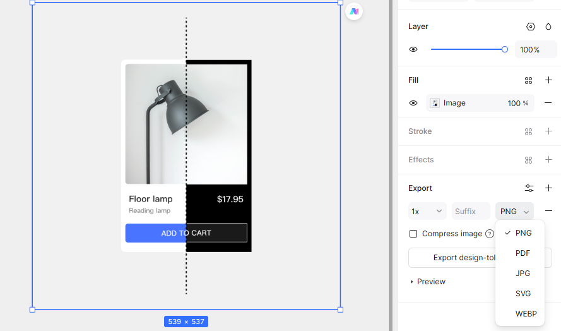
Task: Click the Export section heading
Action: pos(420,188)
